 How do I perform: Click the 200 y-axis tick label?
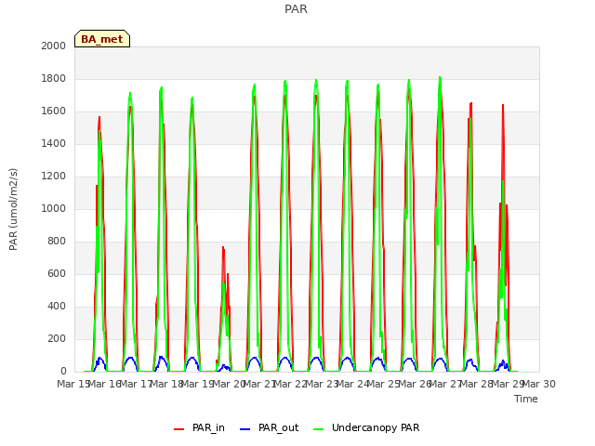[57, 338]
